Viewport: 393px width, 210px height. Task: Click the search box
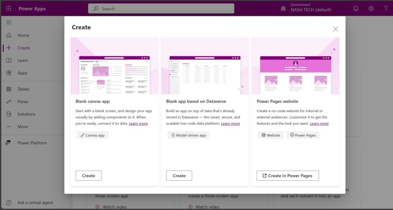click(x=161, y=8)
